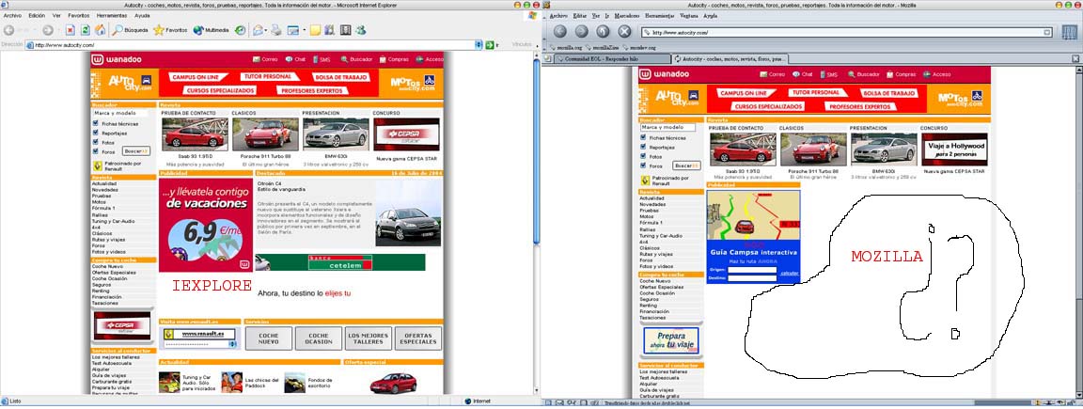
Task: Refresh the page in Internet Explorer
Action: point(85,30)
